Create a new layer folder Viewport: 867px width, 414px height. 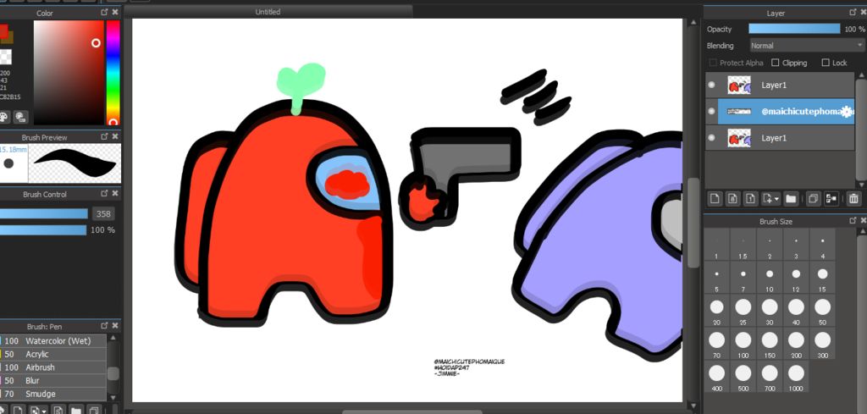point(791,198)
